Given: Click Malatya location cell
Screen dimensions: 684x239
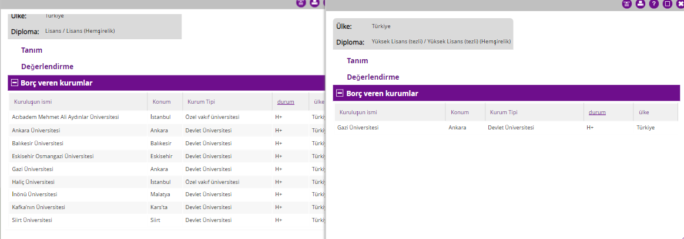Looking at the screenshot, I should pyautogui.click(x=160, y=194).
